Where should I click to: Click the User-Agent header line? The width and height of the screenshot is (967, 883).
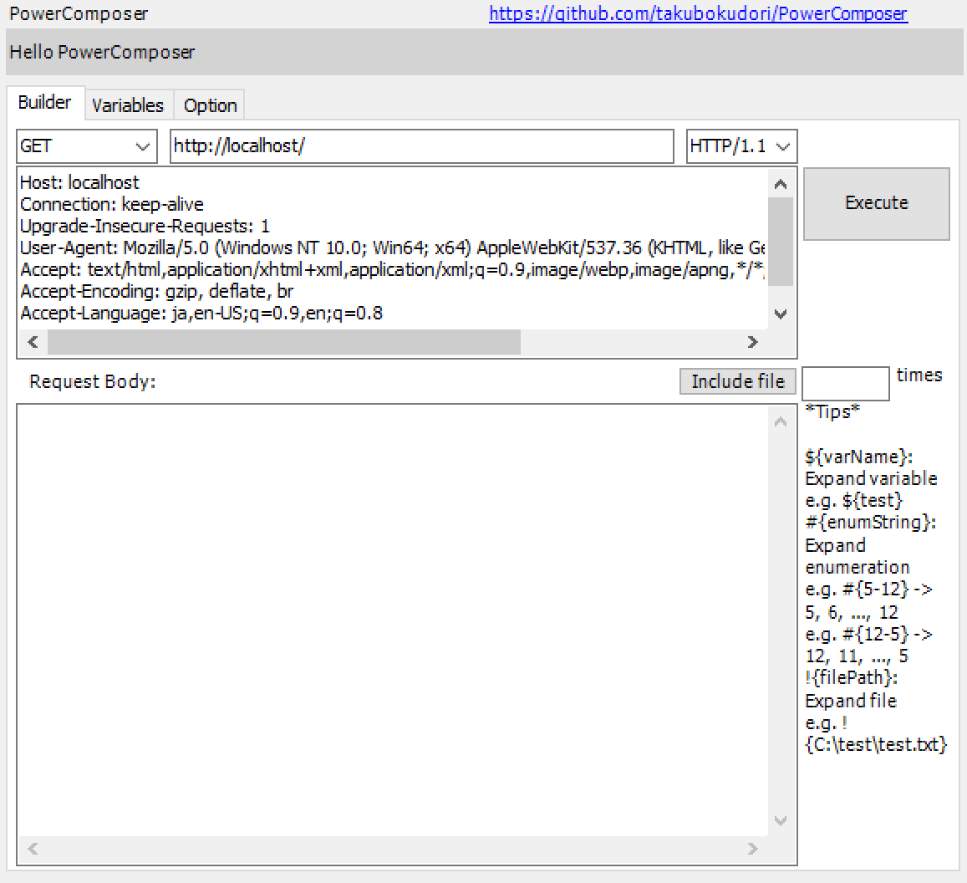[x=392, y=248]
